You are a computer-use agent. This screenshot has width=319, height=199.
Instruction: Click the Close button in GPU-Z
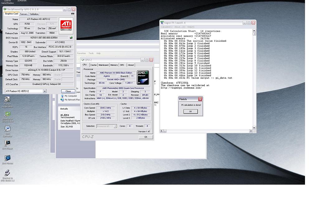(x=68, y=91)
